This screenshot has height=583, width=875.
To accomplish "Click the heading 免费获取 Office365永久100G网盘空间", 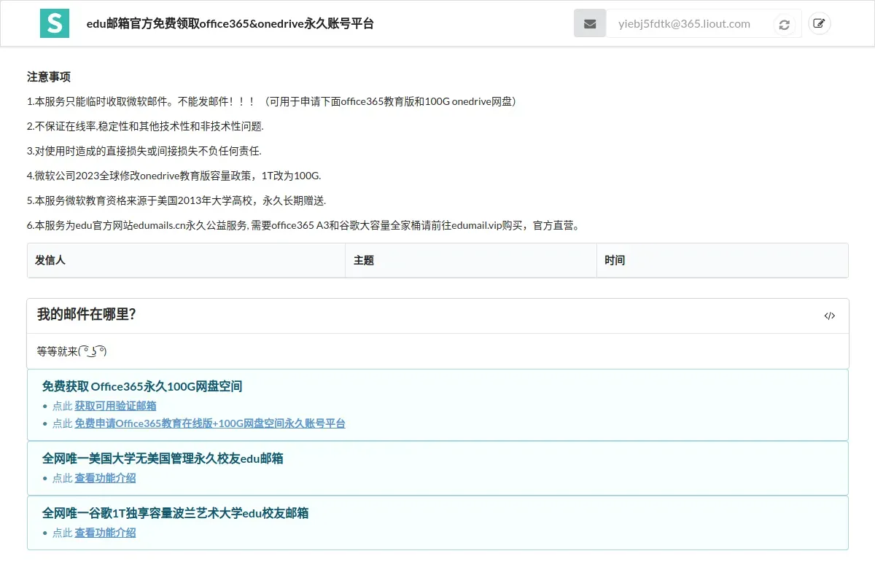I will [x=142, y=386].
